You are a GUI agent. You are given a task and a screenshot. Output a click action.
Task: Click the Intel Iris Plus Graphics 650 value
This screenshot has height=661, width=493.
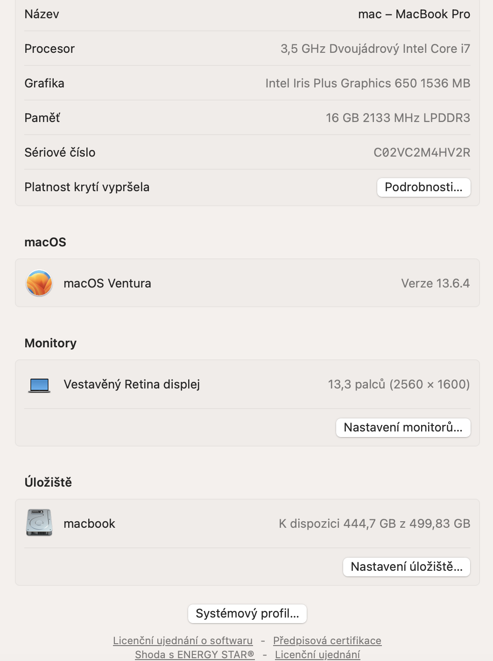(367, 84)
